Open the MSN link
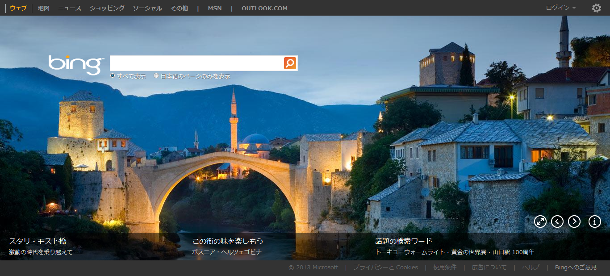Screen dimensions: 610x276 pos(214,8)
